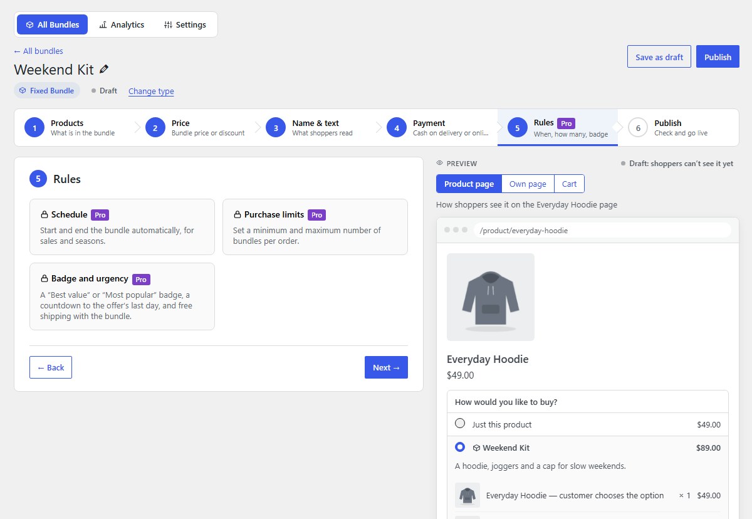Go to the Price step

196,128
